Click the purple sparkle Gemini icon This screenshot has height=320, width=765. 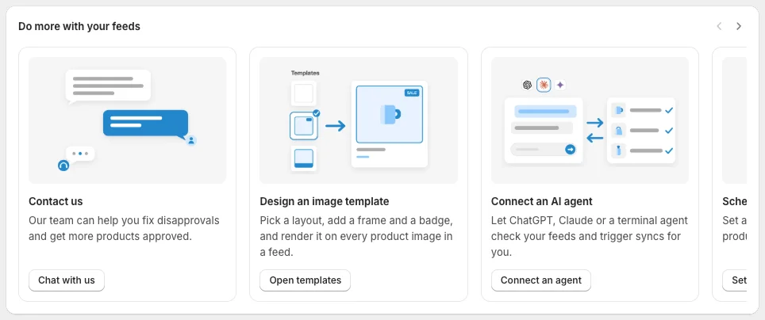pos(560,85)
